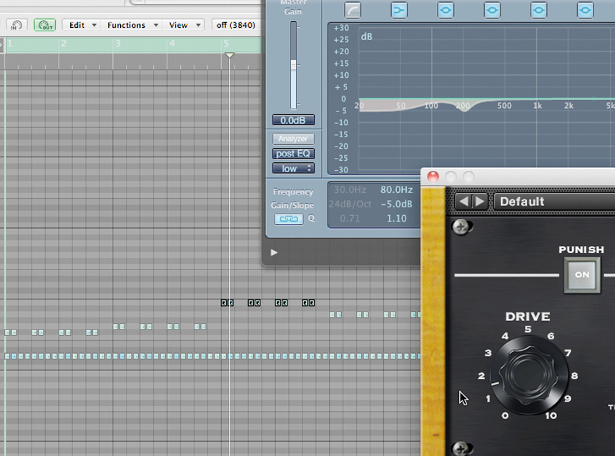Click bar 4 in the ruler
Screen dimensions: 615x456
click(x=172, y=44)
